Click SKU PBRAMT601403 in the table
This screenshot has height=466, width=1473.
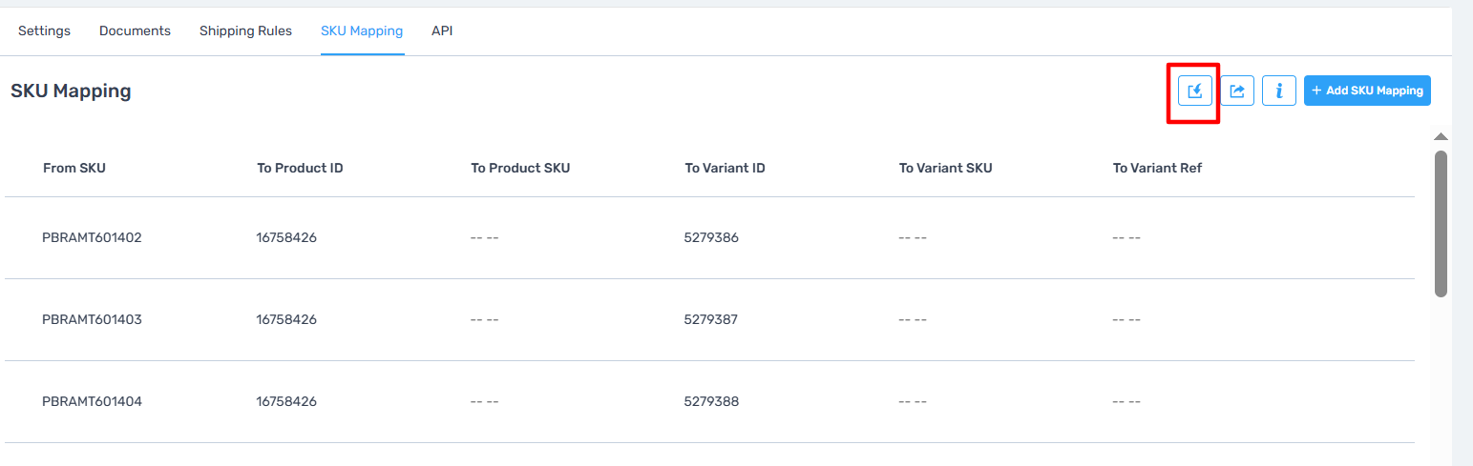(x=92, y=319)
